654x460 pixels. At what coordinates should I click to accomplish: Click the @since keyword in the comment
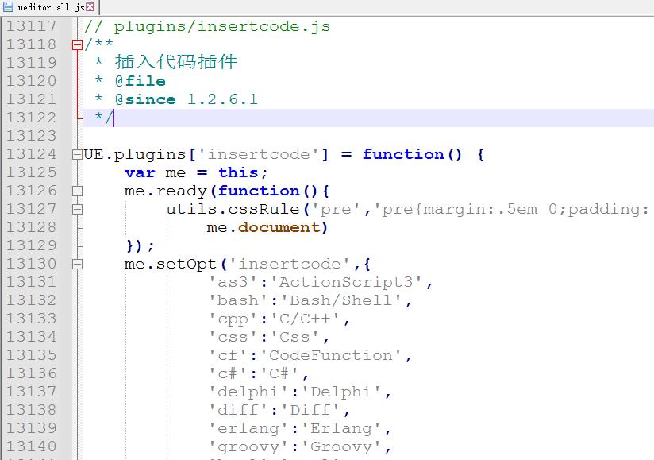[145, 99]
